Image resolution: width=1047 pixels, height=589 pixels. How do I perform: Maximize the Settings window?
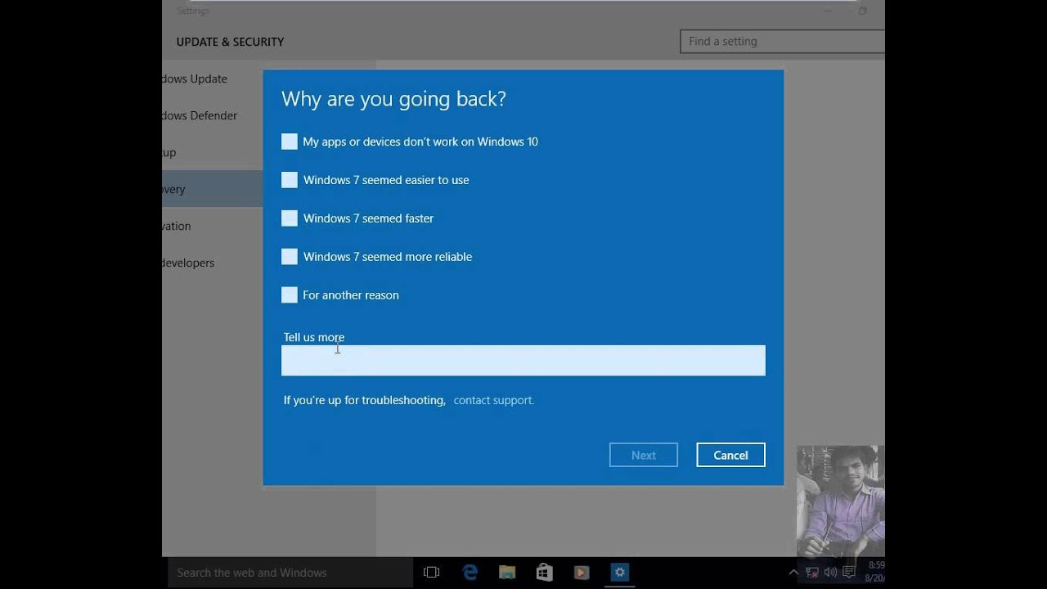[x=863, y=11]
